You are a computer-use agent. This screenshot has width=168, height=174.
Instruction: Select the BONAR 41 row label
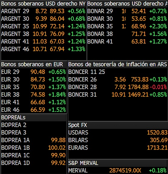pos(100,41)
